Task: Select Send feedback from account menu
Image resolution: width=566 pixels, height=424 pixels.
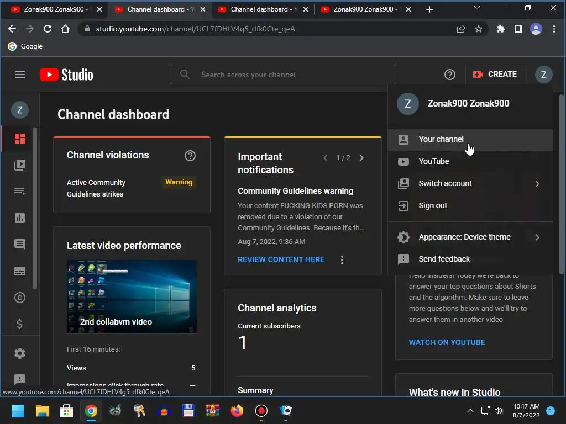Action: tap(470, 259)
